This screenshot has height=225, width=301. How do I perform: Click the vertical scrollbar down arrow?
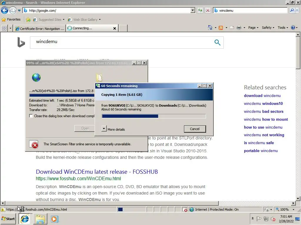[298, 198]
